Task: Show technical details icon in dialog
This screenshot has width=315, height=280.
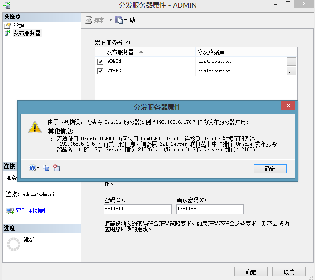Action: [57, 168]
